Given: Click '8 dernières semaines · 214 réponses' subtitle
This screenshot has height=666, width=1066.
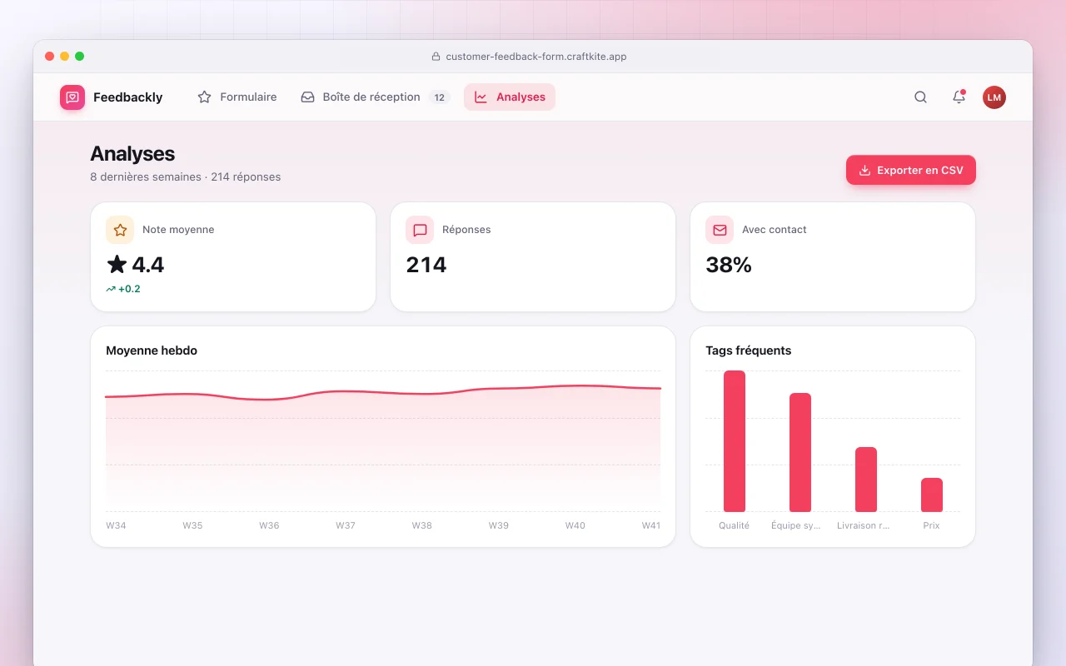Looking at the screenshot, I should (186, 176).
